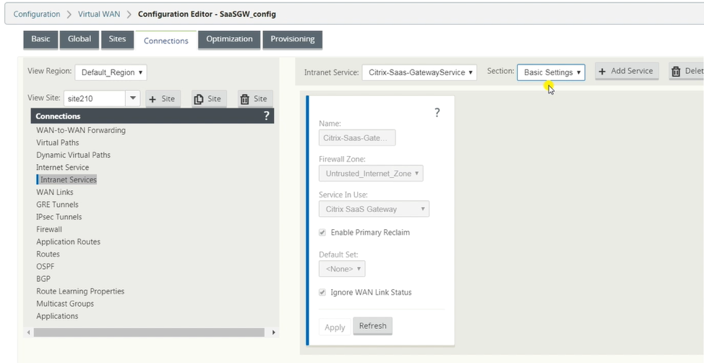704x363 pixels.
Task: Toggle Enable Primary Reclaim checkbox
Action: tap(322, 233)
